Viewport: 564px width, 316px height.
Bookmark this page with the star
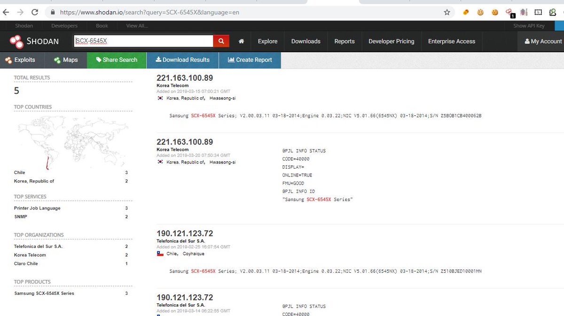447,12
